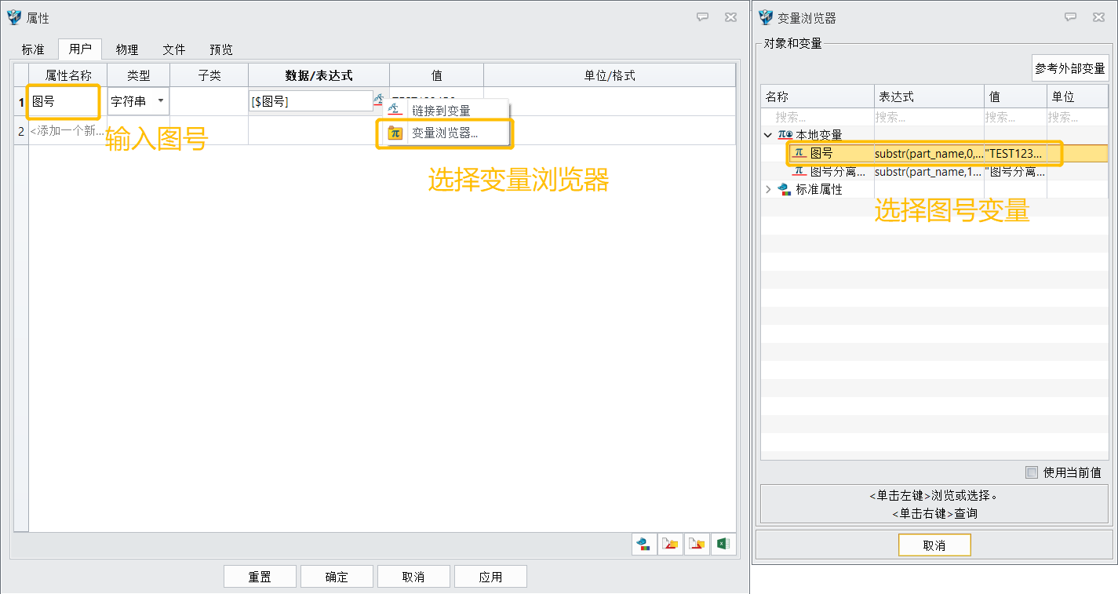Viewport: 1118px width, 594px height.
Task: Click the 单位 column header in 变量浏览器
Action: pos(1077,97)
